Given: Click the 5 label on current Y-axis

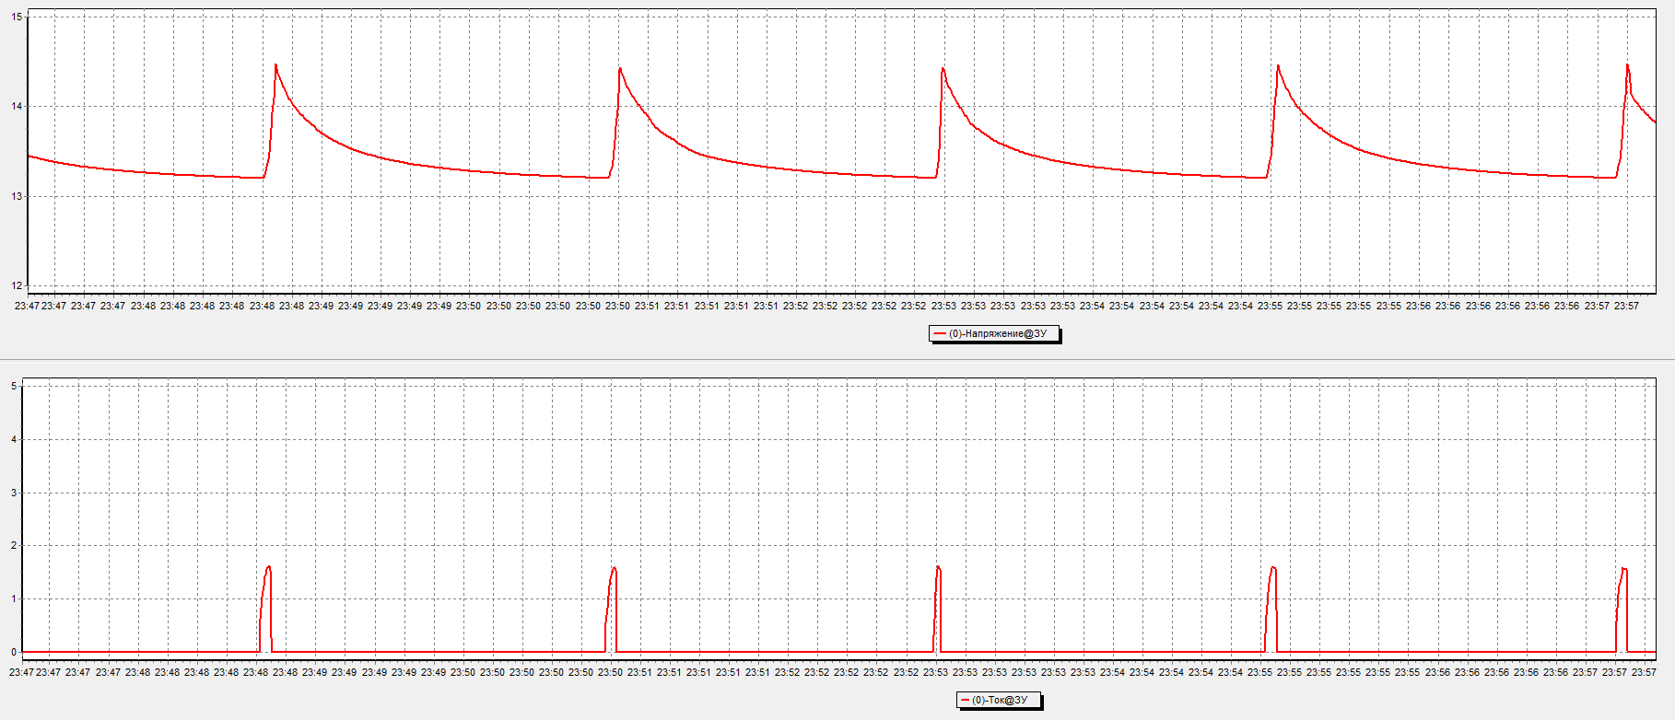Looking at the screenshot, I should 14,386.
